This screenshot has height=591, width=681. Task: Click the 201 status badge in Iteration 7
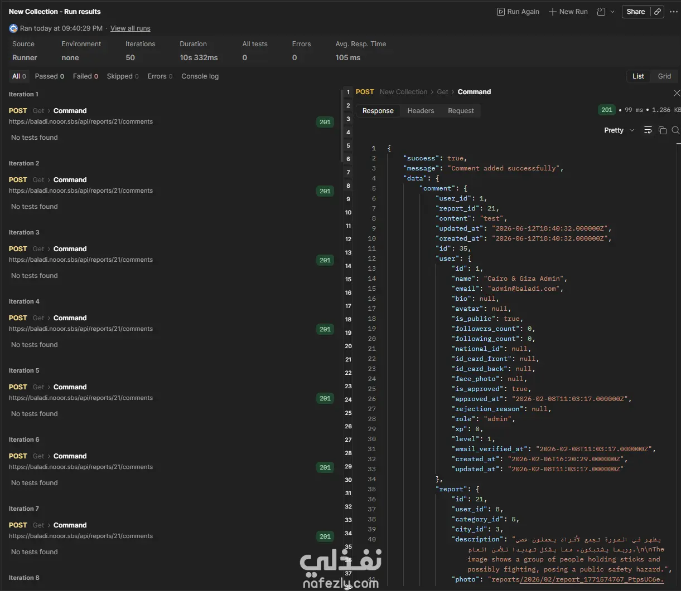(325, 536)
